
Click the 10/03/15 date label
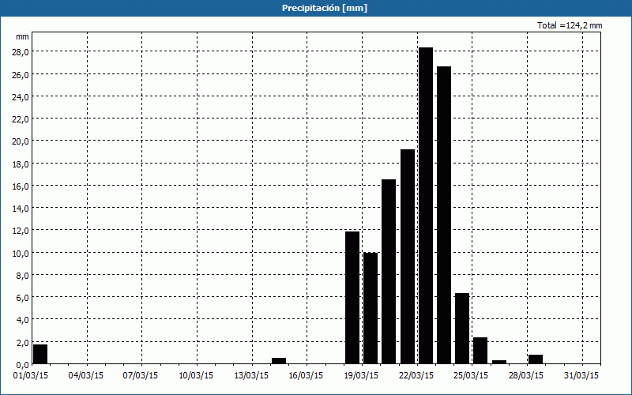(196, 375)
